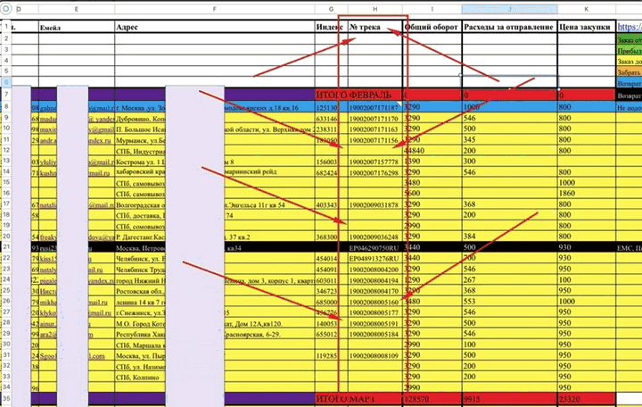
Task: Click track number 19002008005160
Action: pyautogui.click(x=374, y=302)
